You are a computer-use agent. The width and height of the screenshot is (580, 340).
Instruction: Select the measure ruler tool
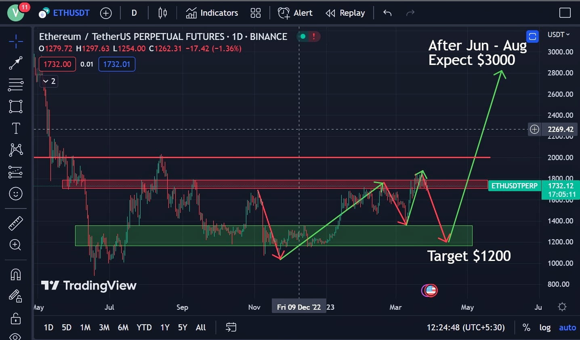pos(15,223)
